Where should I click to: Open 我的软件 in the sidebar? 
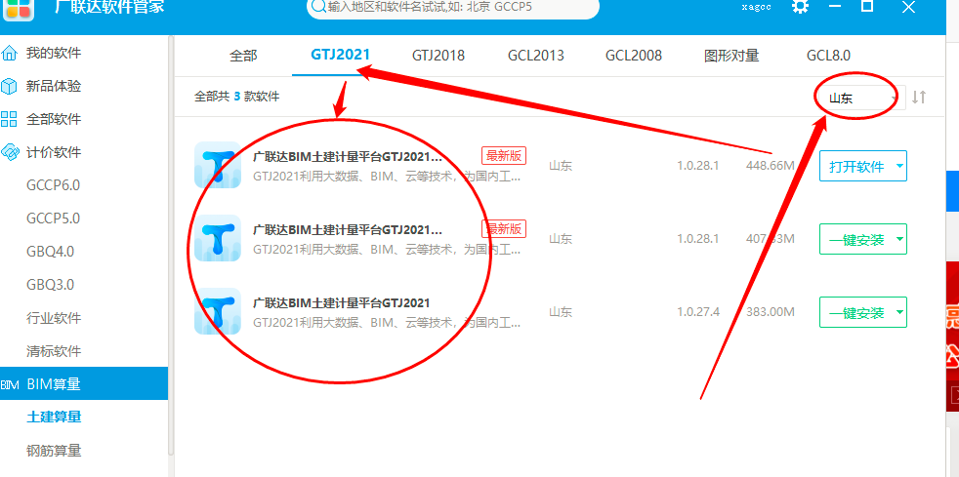pos(53,53)
